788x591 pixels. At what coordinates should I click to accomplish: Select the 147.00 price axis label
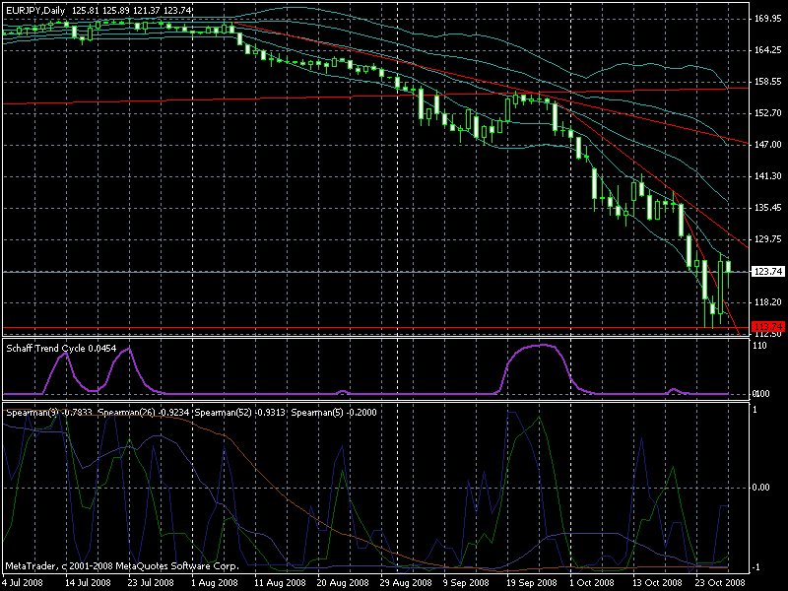(768, 145)
